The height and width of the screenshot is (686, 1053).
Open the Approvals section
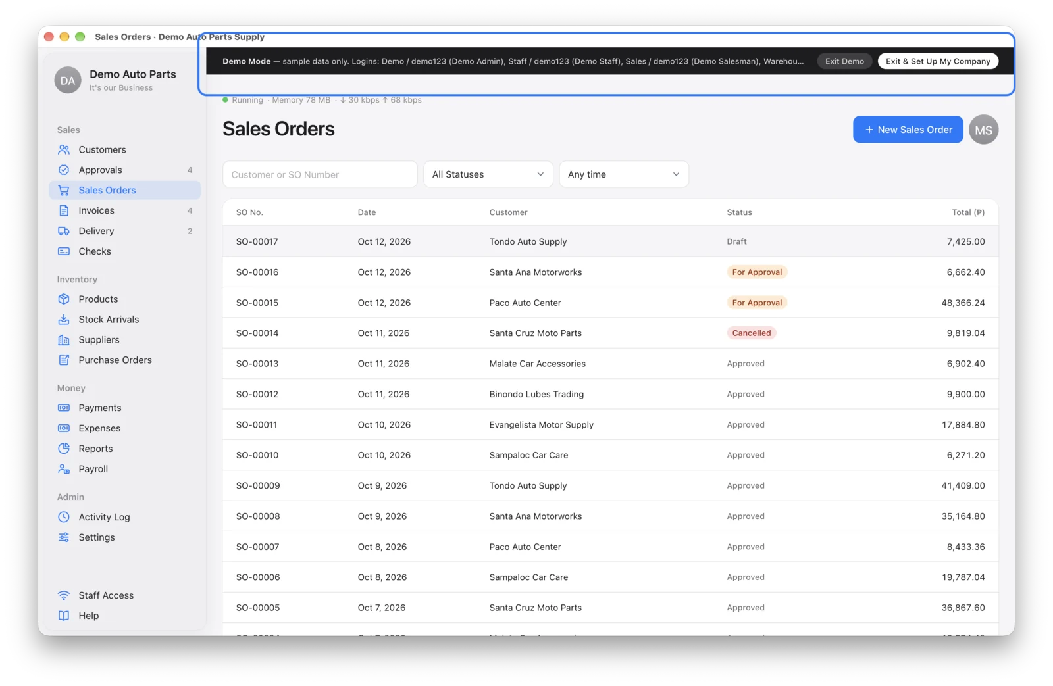pos(125,170)
